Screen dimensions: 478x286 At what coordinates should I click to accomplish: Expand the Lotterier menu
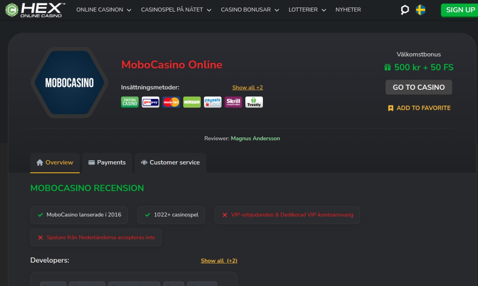307,10
